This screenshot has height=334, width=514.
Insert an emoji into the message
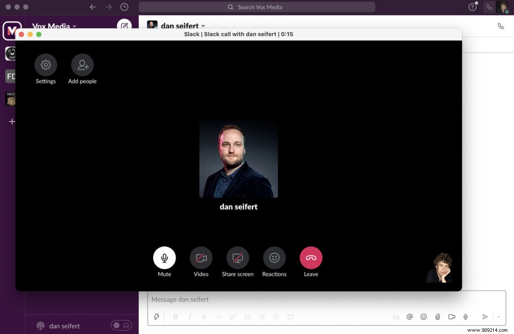coord(424,316)
